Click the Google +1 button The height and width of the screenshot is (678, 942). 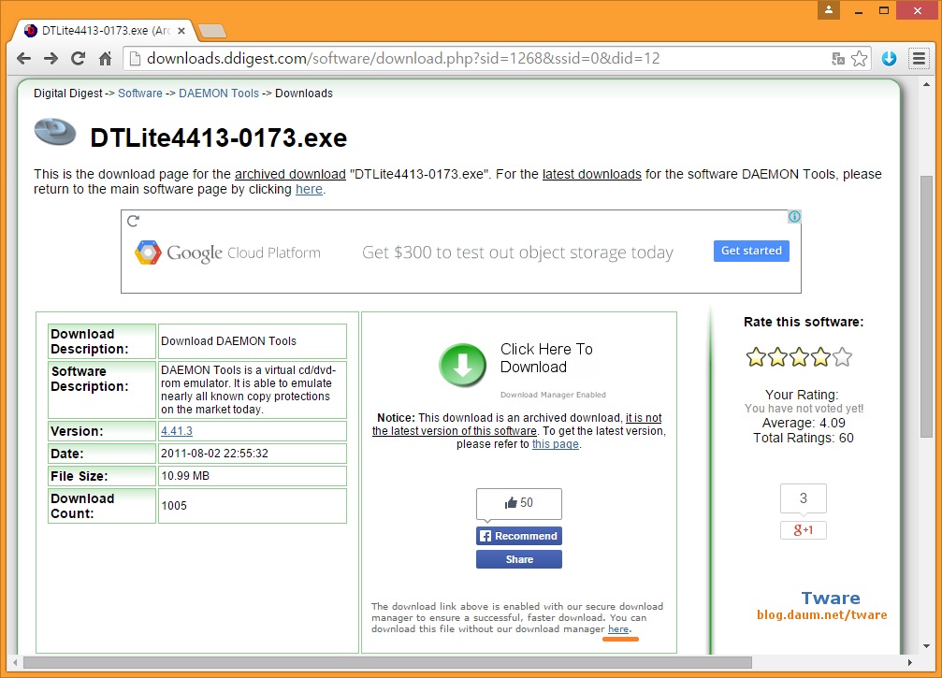[804, 530]
